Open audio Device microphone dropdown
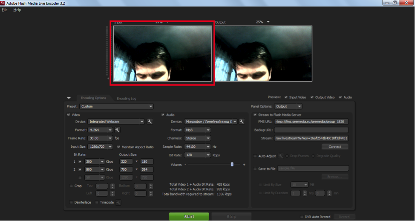Screen dimensions: 415x221 [x=210, y=122]
